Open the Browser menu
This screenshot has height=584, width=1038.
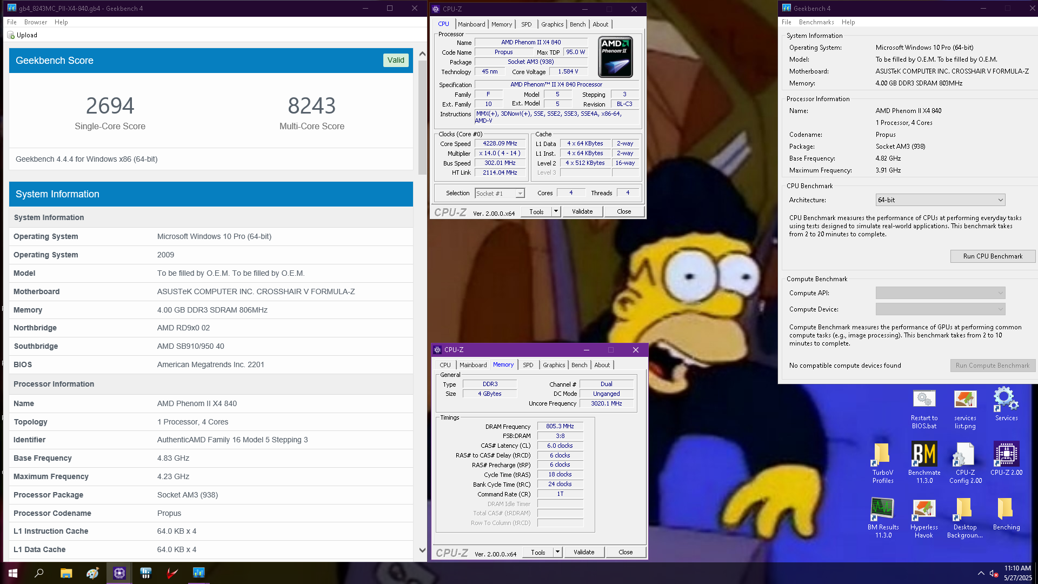point(36,22)
